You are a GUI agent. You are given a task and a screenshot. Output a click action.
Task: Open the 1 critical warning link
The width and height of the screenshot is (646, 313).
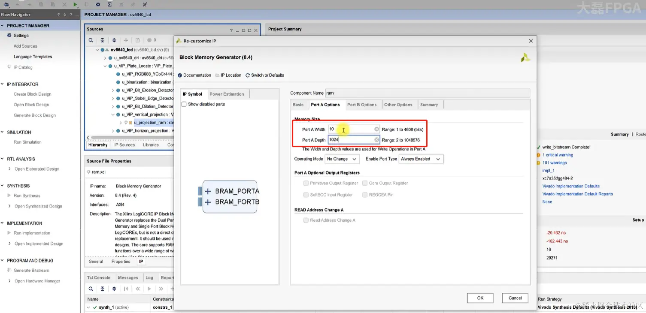click(558, 155)
